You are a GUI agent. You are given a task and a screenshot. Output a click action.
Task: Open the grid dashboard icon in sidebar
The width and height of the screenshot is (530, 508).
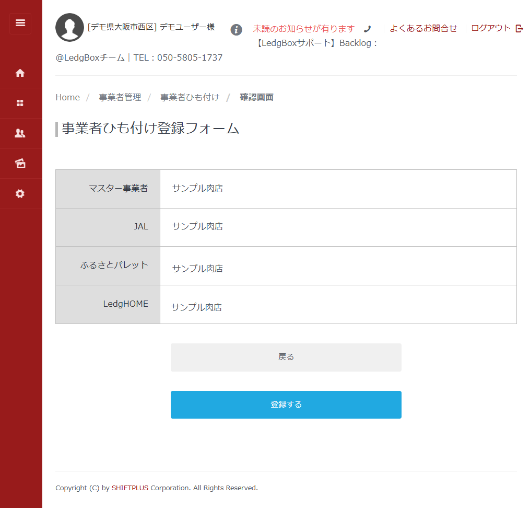click(20, 103)
